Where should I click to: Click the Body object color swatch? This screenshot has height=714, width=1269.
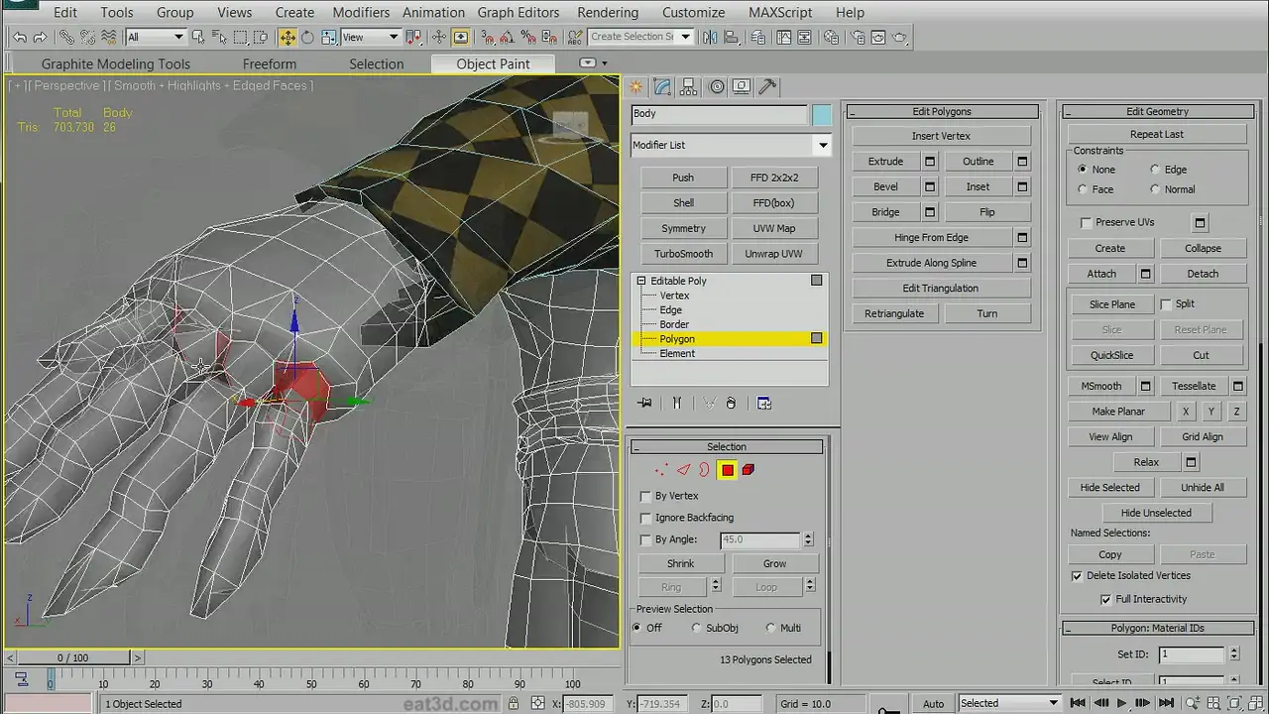(821, 115)
